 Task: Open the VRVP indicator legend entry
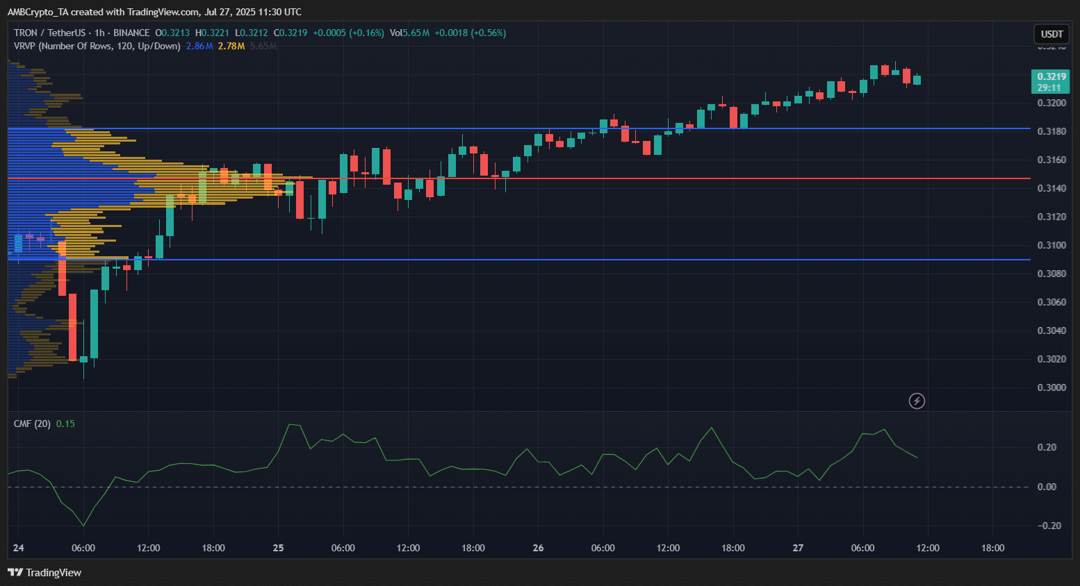[x=97, y=46]
